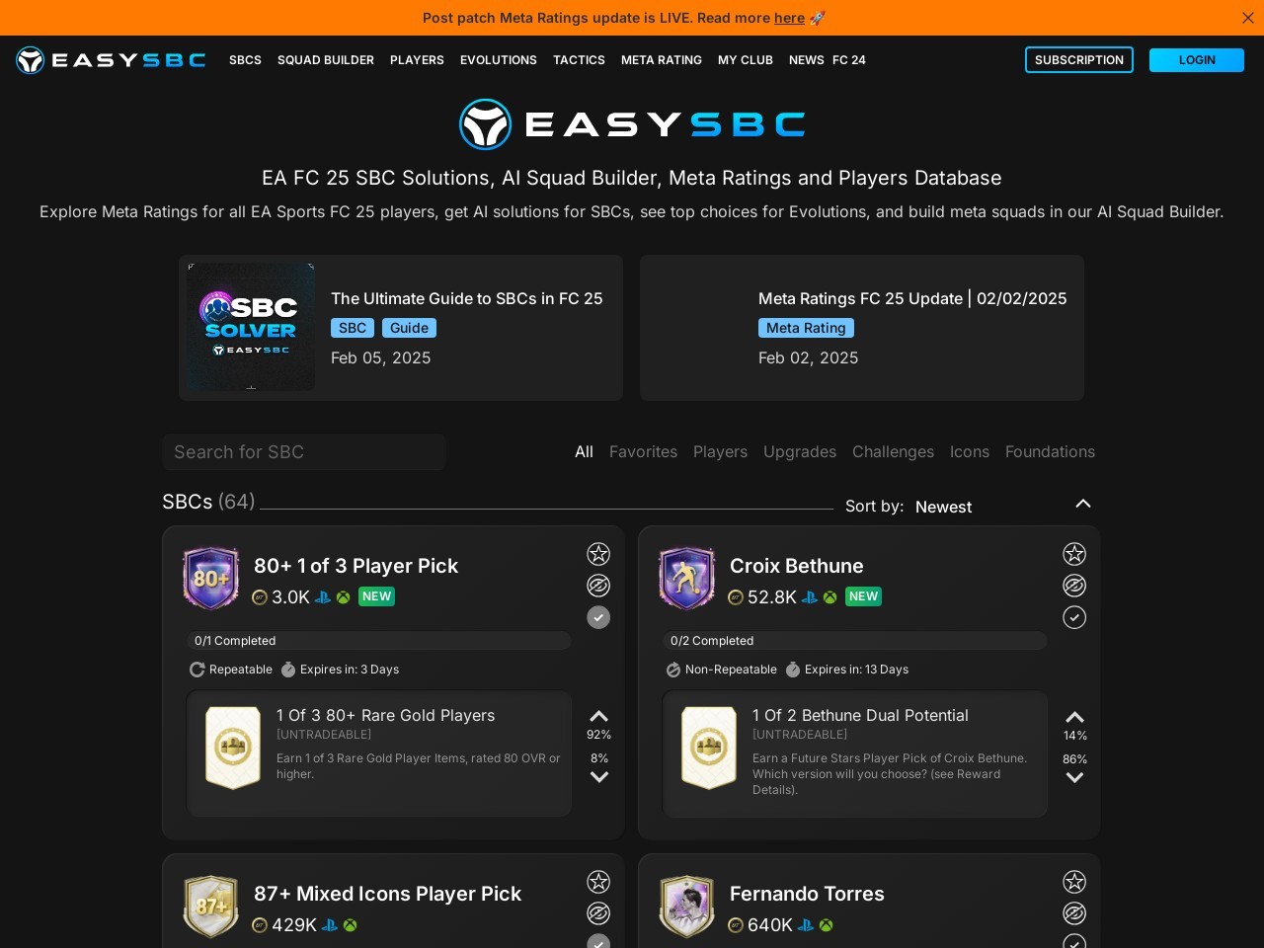Screen dimensions: 1264x948
Task: Open the Players page
Action: pos(417,60)
